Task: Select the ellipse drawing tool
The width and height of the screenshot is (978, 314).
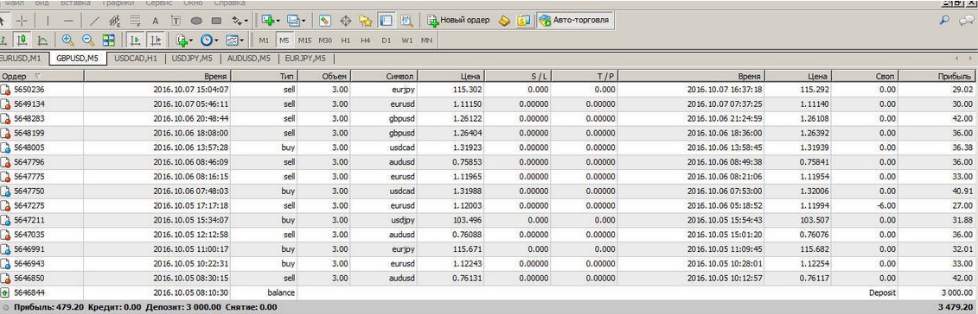Action: point(195,21)
